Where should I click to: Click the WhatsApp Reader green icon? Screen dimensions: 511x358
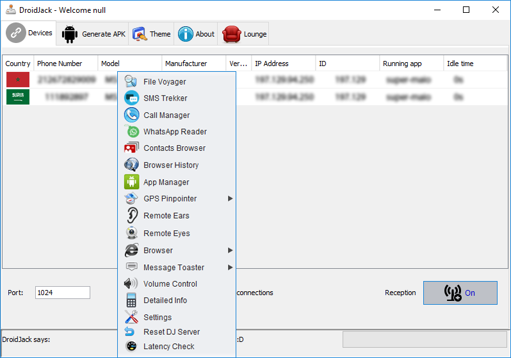[133, 132]
